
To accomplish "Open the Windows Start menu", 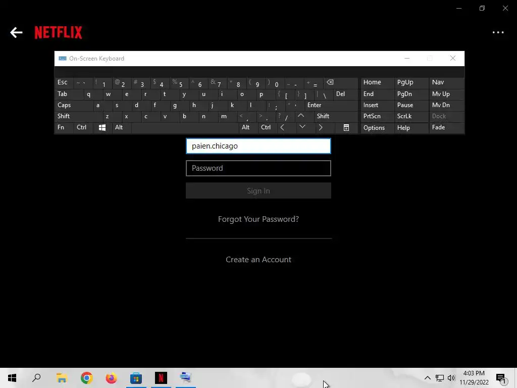I will pos(12,378).
